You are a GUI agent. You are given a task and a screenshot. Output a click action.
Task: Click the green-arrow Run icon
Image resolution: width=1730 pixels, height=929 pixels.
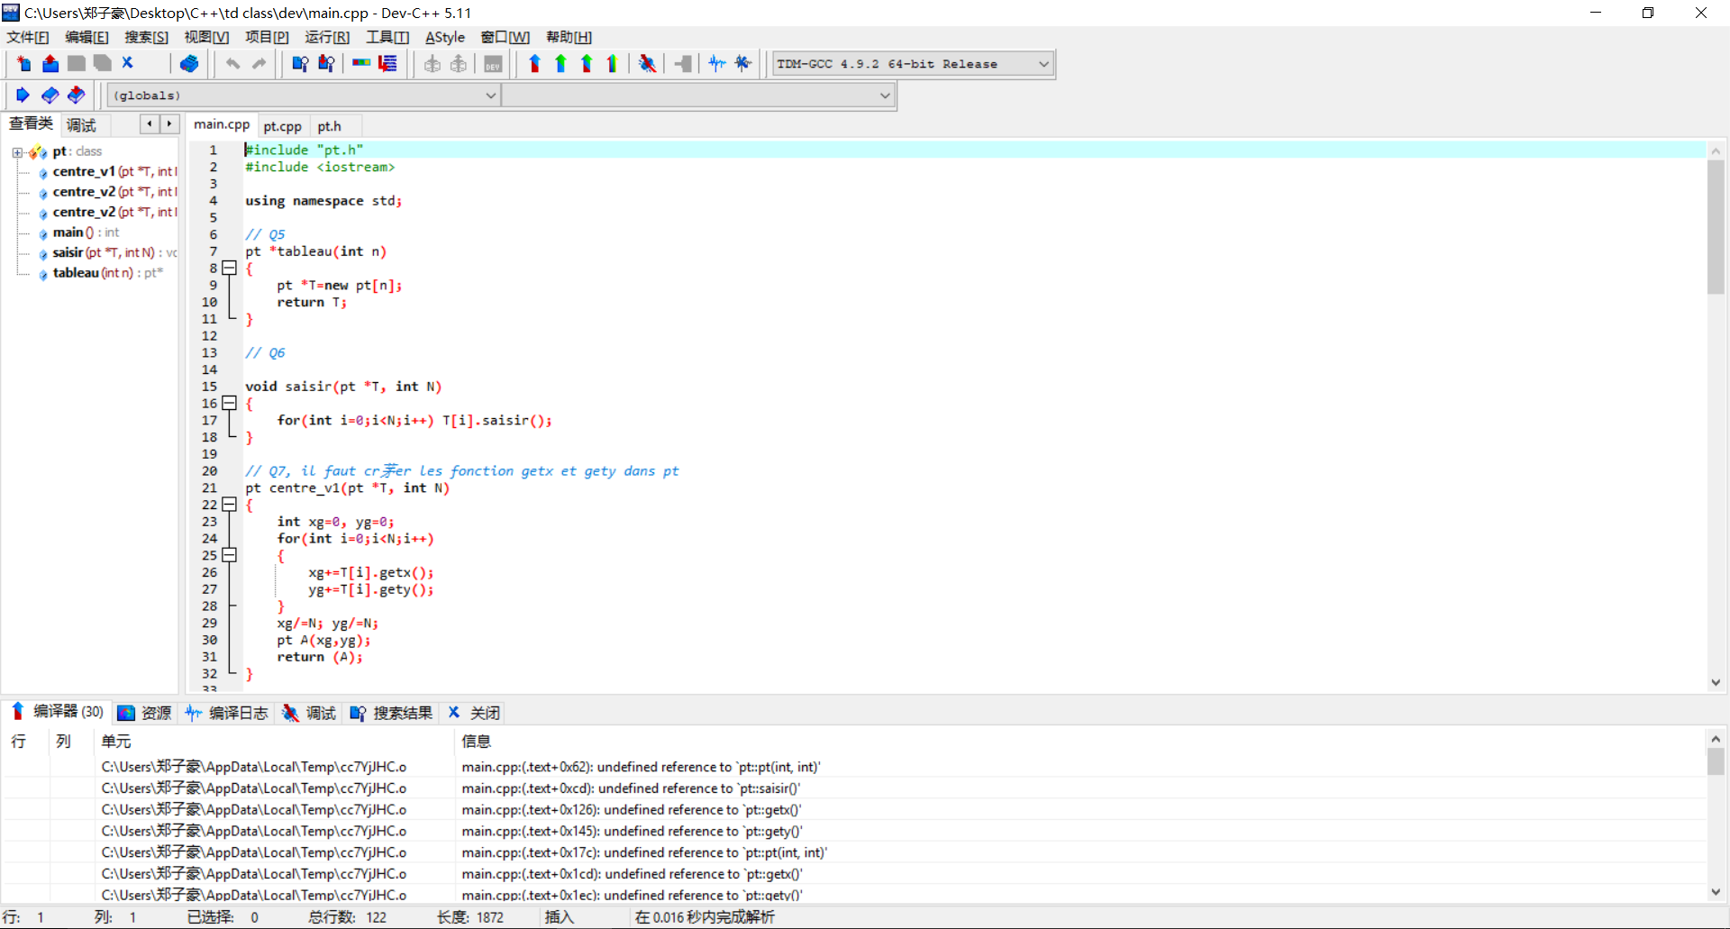[560, 64]
